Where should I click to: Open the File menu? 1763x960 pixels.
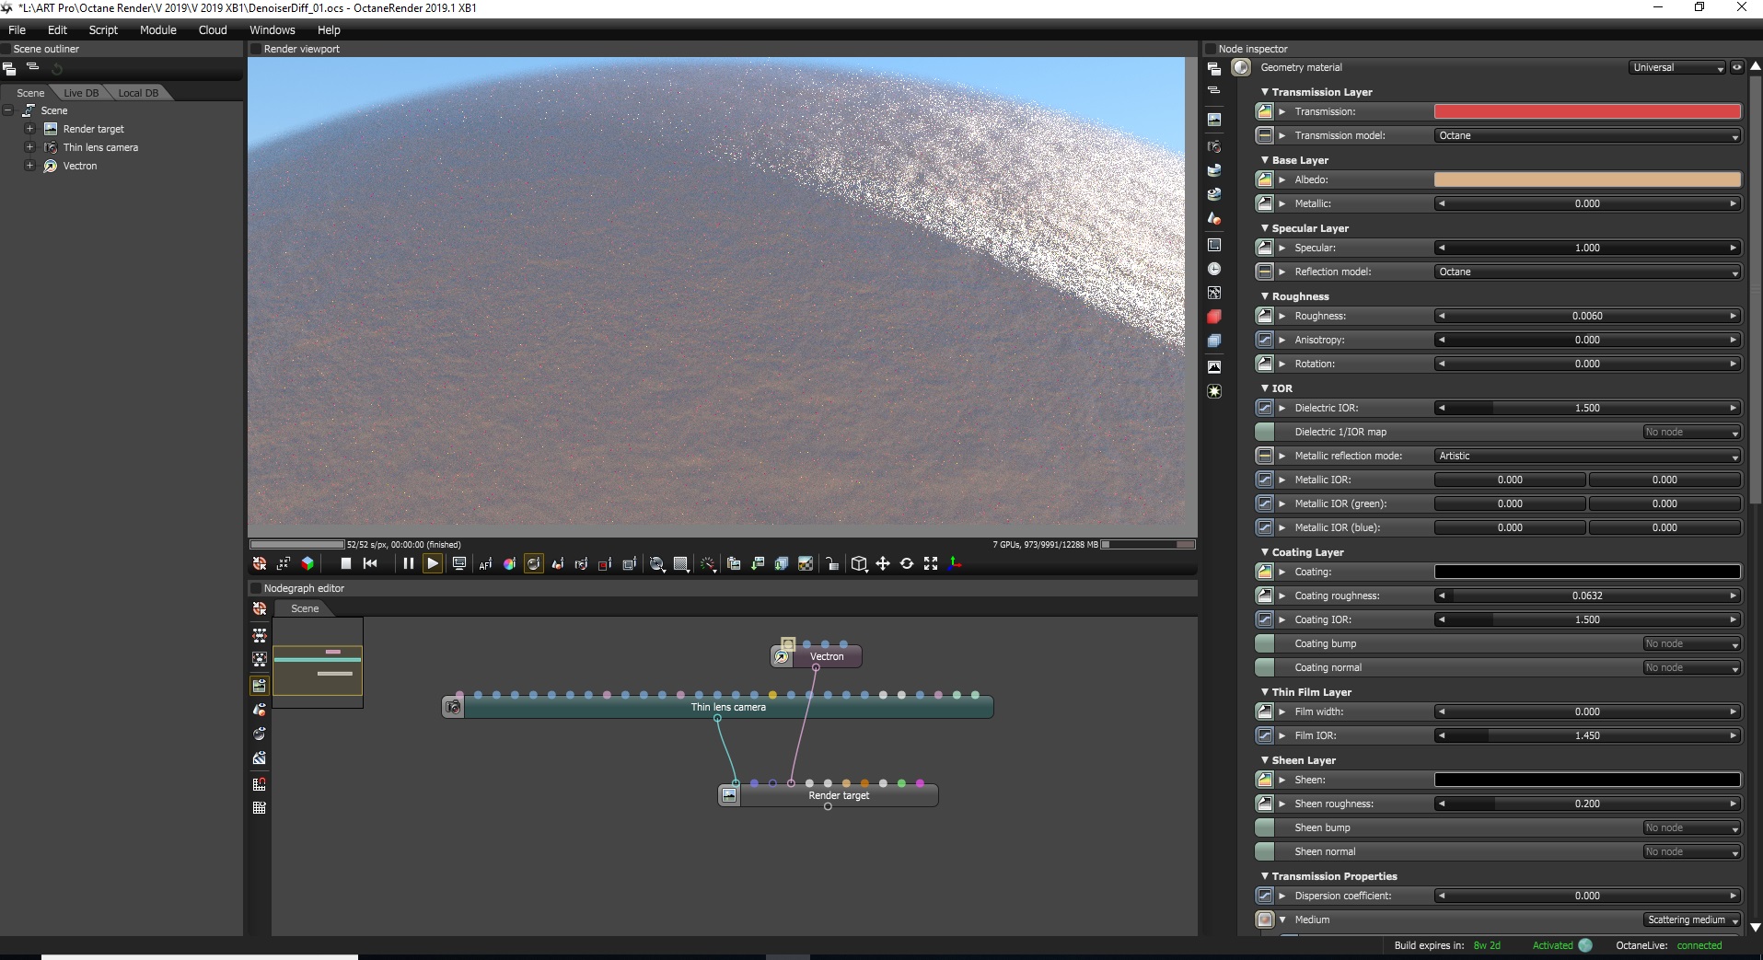click(x=17, y=29)
